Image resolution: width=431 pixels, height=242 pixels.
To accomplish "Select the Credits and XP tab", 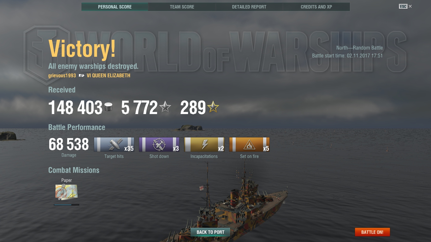I will point(316,7).
